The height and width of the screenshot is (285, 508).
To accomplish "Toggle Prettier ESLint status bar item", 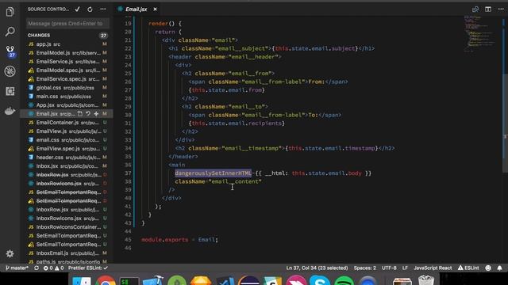I will coord(88,268).
